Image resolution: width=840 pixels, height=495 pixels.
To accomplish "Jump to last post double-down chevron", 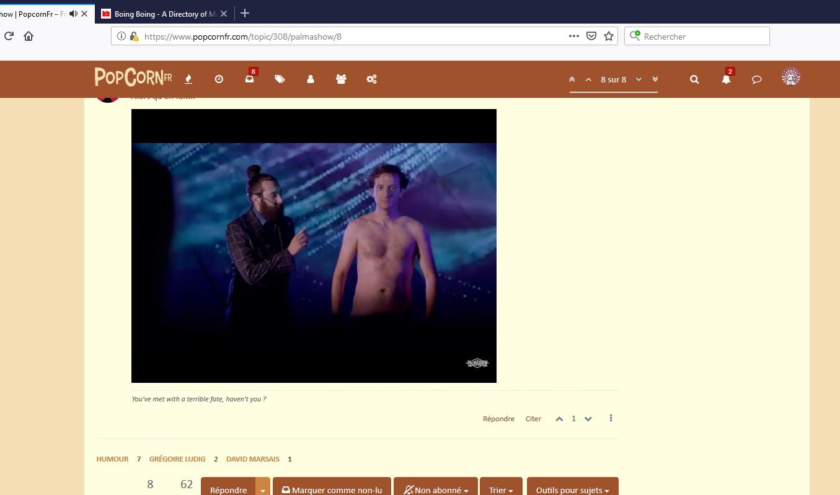I will 655,79.
